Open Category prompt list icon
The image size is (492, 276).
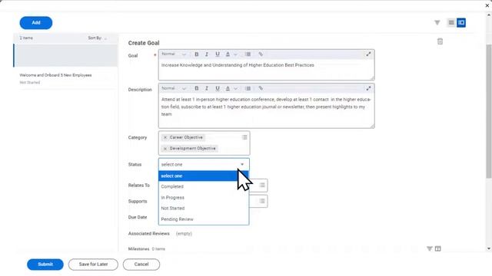click(244, 137)
